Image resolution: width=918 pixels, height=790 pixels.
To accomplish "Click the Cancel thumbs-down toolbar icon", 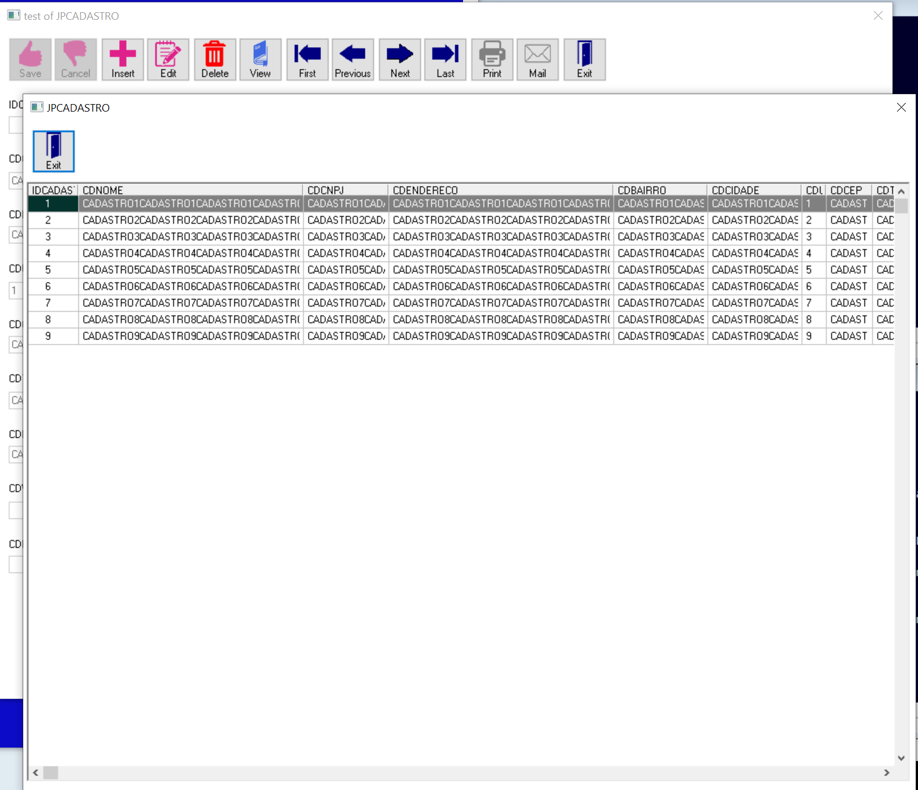I will (x=76, y=59).
